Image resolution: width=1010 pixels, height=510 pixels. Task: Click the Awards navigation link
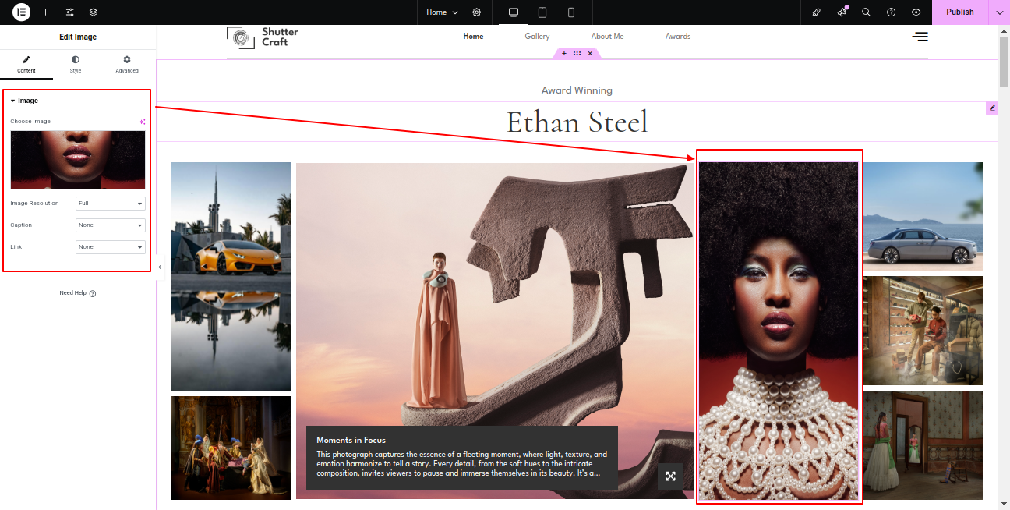click(x=678, y=37)
